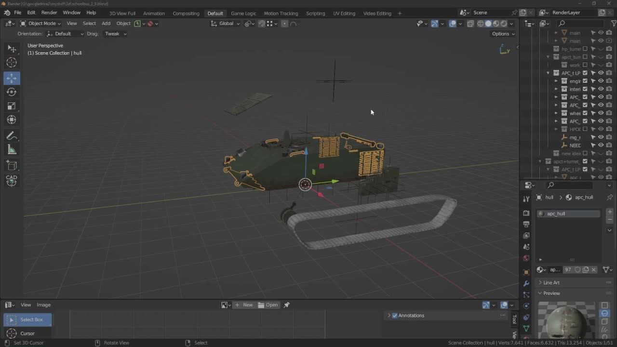The image size is (617, 347).
Task: Hide the engir collection with eye icon
Action: click(601, 81)
